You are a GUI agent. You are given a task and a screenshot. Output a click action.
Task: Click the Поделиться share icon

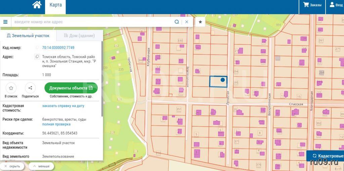30,88
